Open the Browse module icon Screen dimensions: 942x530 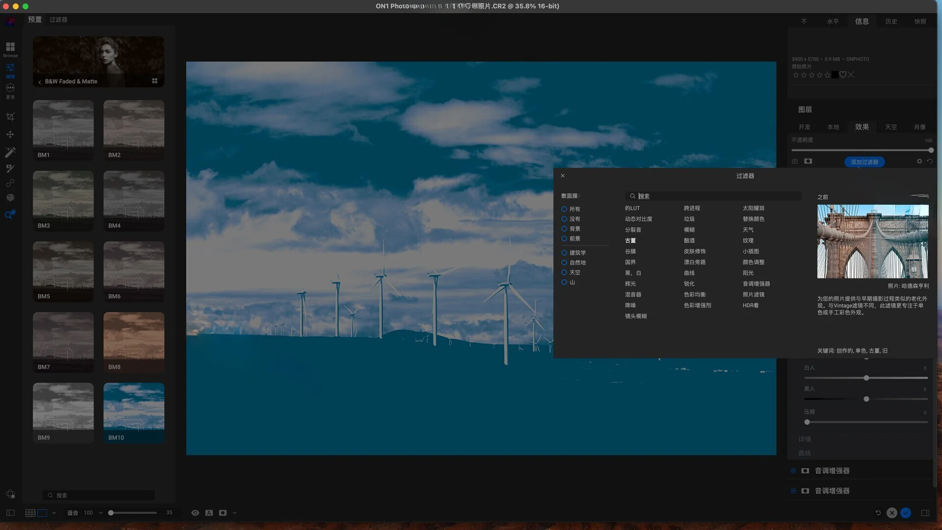click(x=10, y=47)
